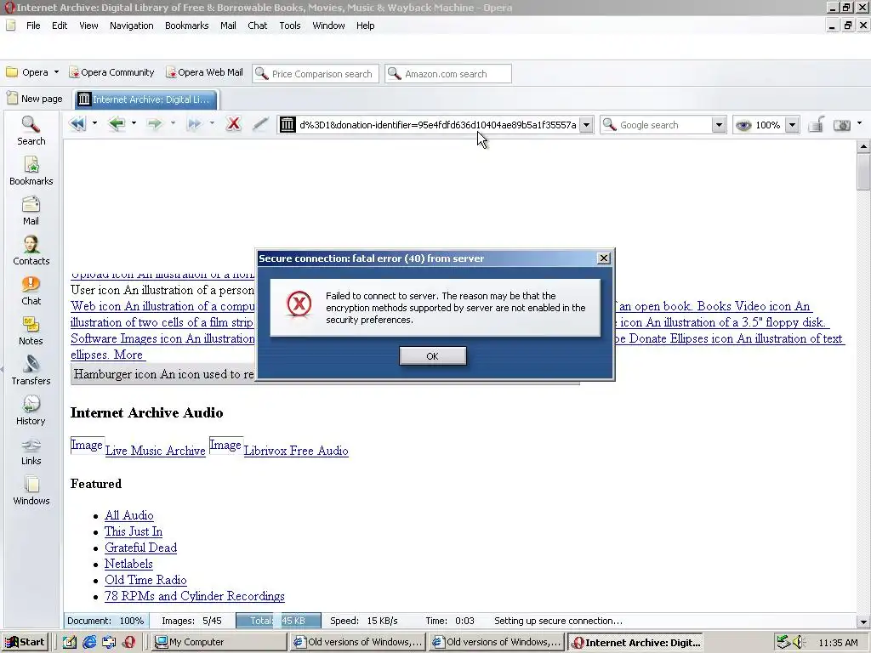Click the Rewind navigation button
The width and height of the screenshot is (871, 653).
click(x=77, y=124)
